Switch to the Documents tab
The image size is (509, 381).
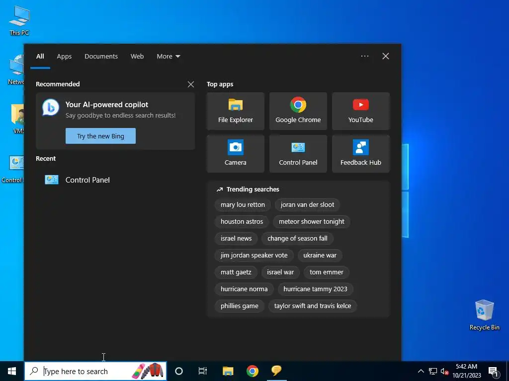pyautogui.click(x=101, y=57)
